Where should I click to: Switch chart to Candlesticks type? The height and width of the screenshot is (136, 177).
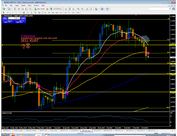pos(70,9)
